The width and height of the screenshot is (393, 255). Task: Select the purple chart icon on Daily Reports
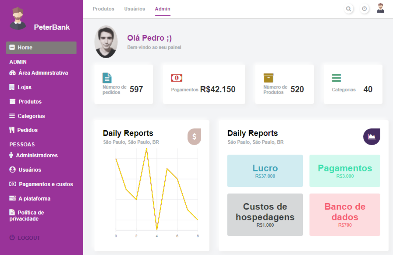(371, 137)
